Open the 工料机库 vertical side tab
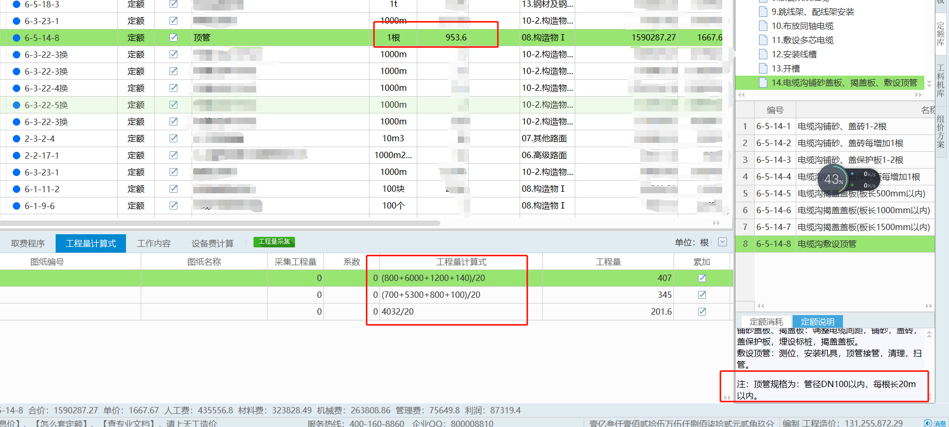Viewport: 949px width, 427px height. (x=941, y=81)
